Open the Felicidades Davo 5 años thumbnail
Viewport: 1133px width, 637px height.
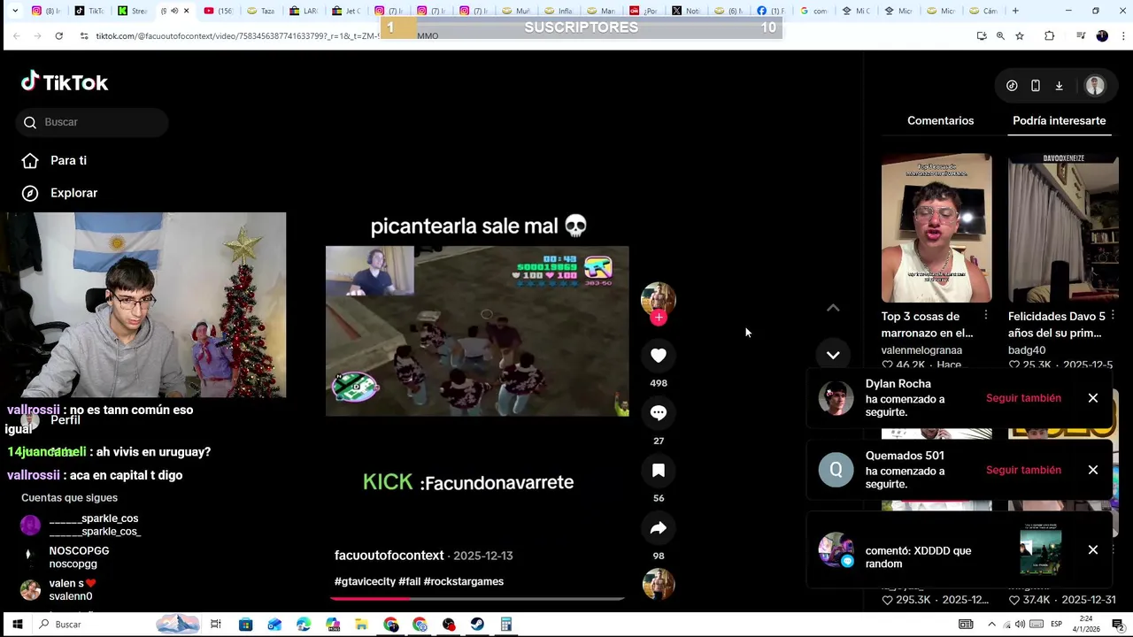1063,228
